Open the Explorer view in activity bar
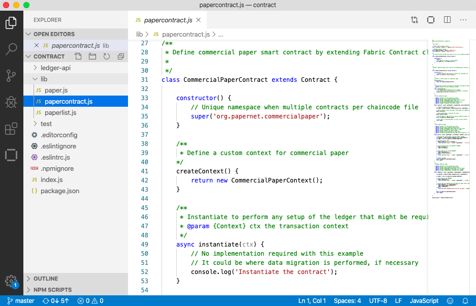The width and height of the screenshot is (476, 306). [11, 23]
